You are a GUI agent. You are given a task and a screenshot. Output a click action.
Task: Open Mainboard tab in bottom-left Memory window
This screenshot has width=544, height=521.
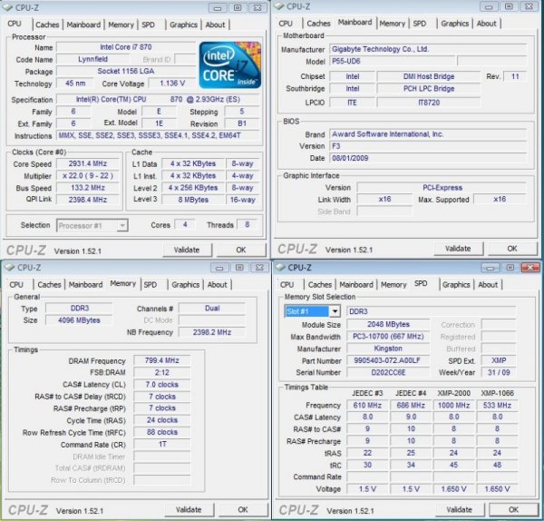click(86, 285)
